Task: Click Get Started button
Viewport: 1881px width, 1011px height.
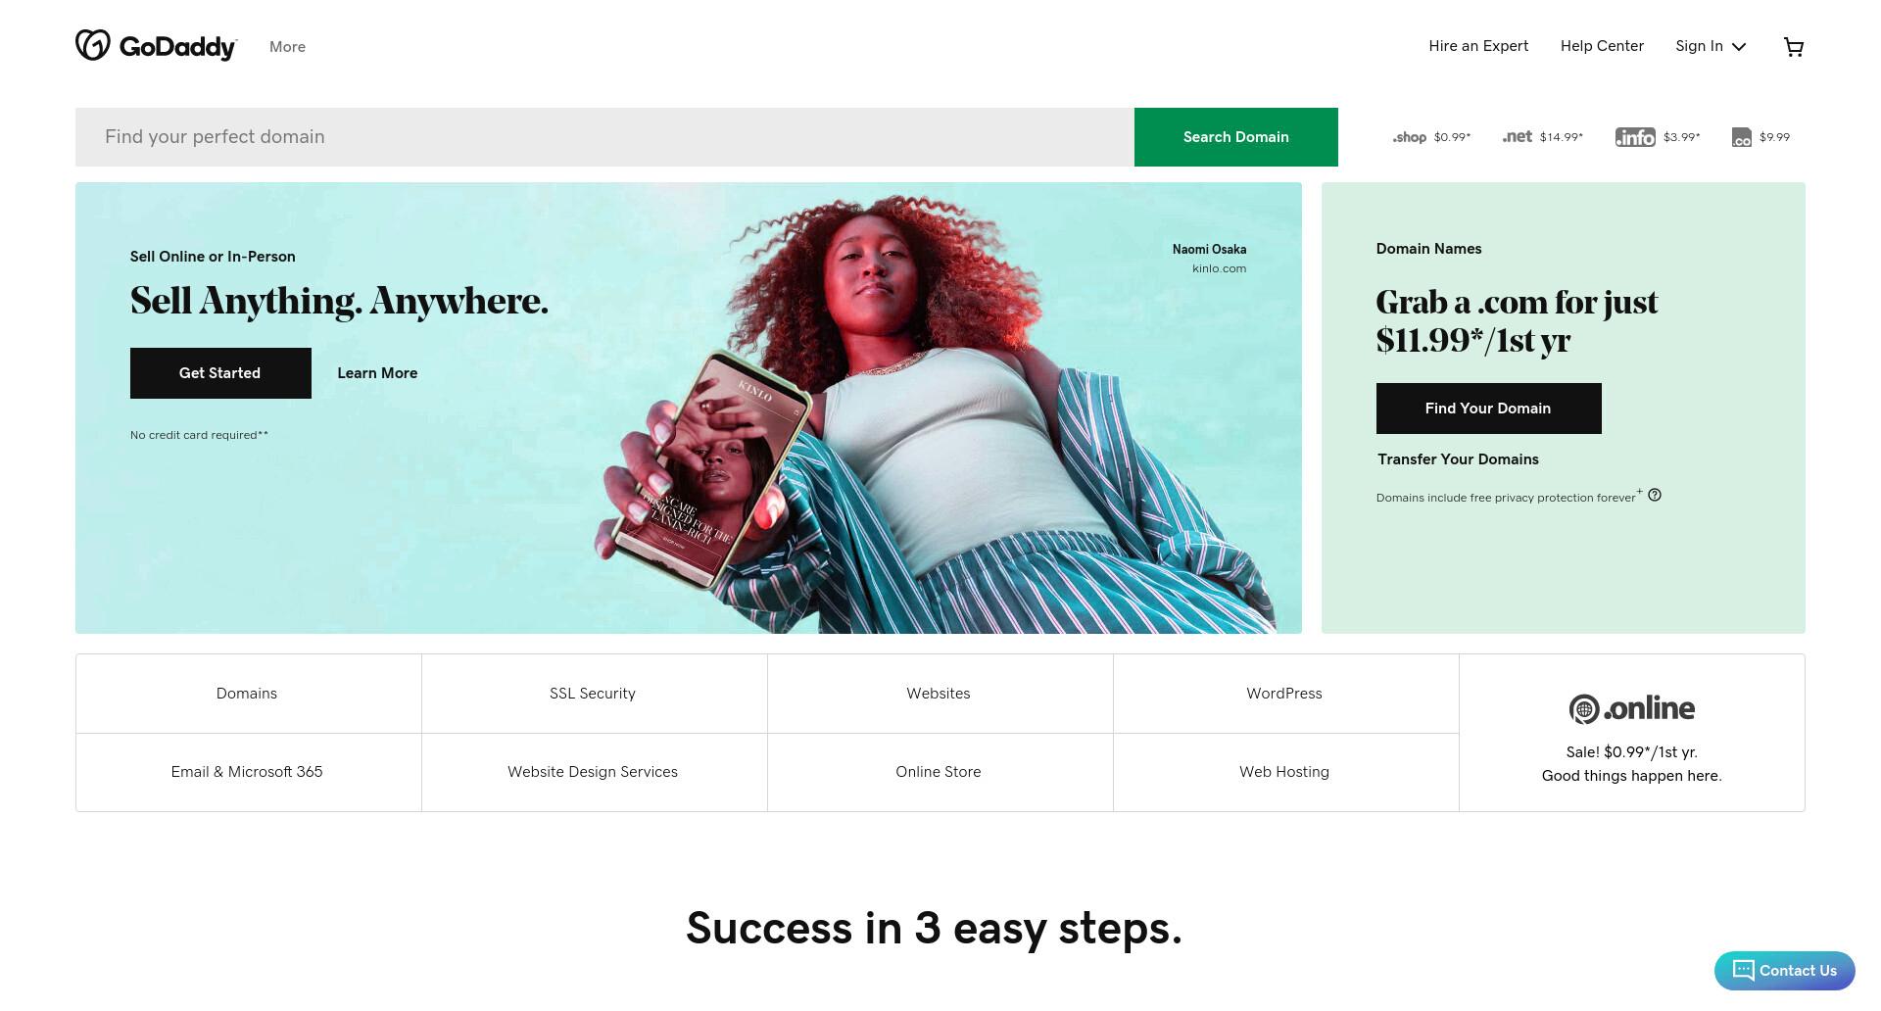Action: click(220, 373)
